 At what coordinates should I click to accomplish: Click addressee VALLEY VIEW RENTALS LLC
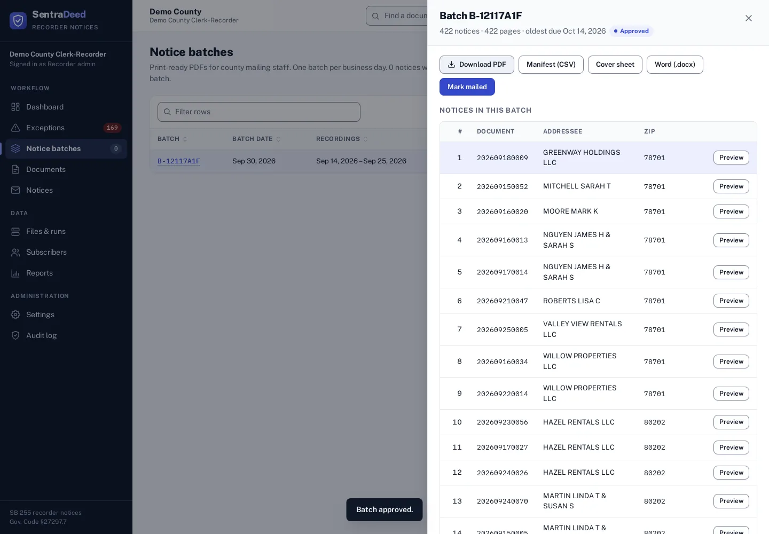(583, 329)
